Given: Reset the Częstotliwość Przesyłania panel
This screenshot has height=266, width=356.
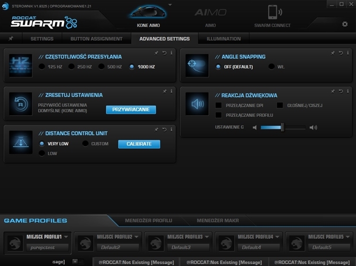Looking at the screenshot, I should click(164, 53).
